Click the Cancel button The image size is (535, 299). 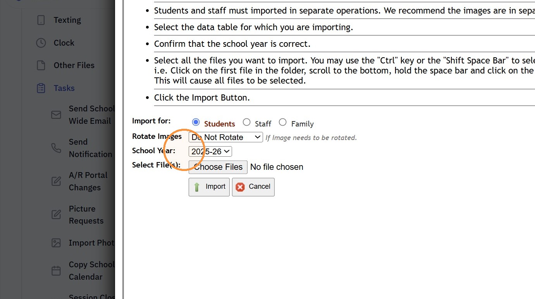253,187
